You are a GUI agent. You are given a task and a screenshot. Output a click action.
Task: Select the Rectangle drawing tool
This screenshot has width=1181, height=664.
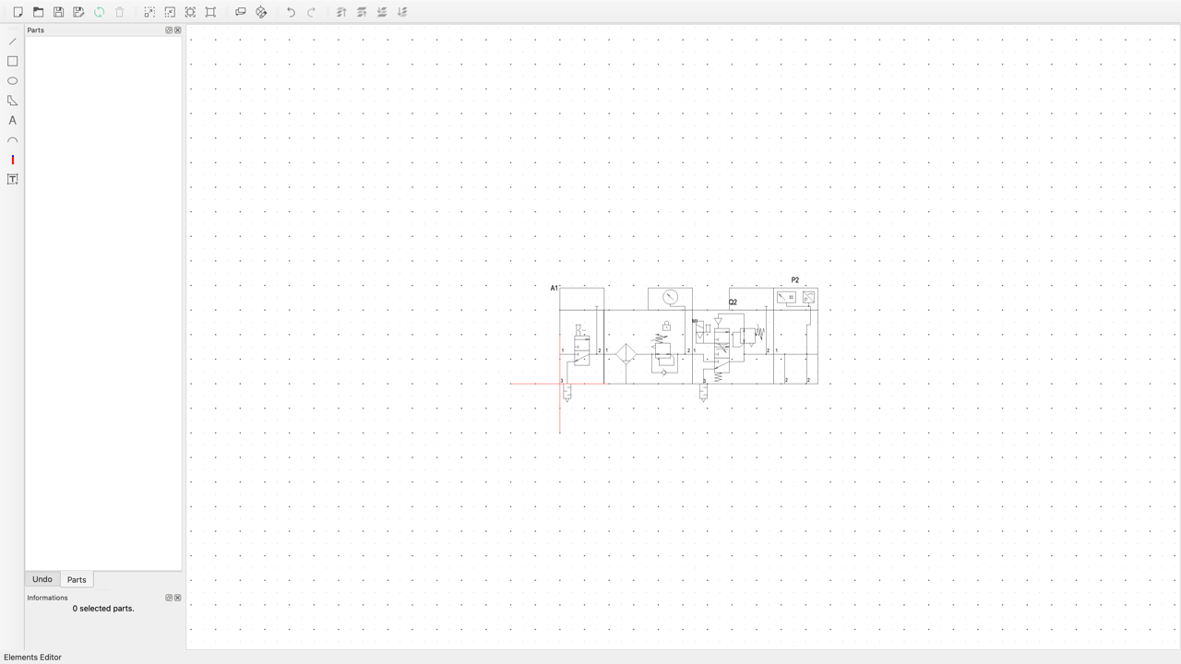coord(13,61)
